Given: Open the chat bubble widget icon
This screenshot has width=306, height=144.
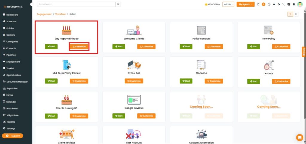Looking at the screenshot, I should [x=299, y=137].
